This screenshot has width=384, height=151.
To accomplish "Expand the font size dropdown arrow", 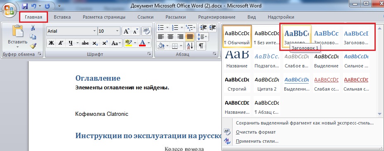I will (x=117, y=31).
